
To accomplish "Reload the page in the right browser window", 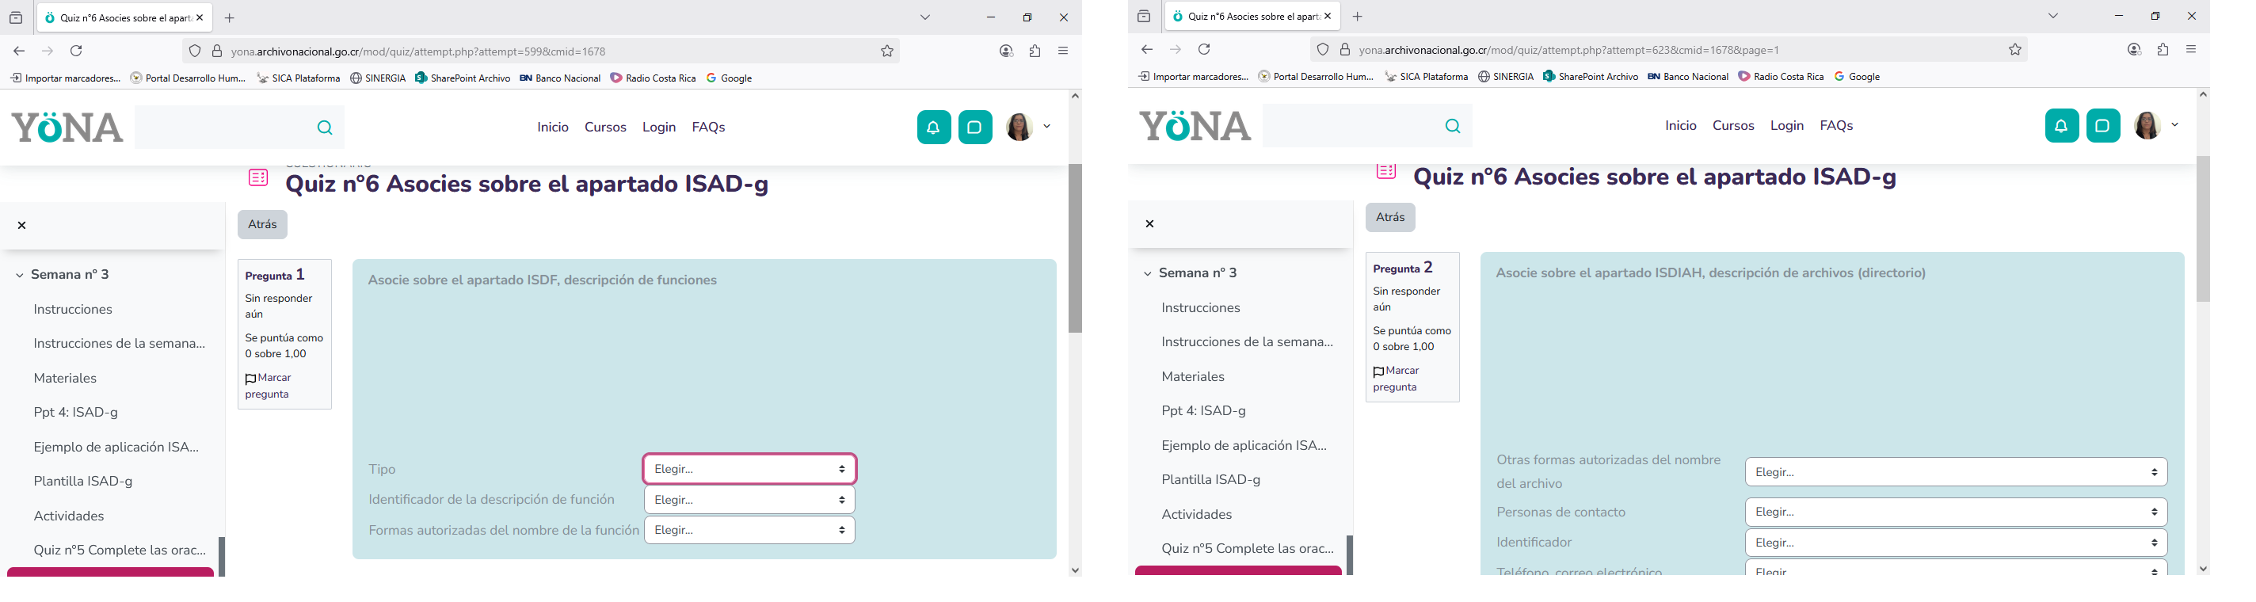I will click(1204, 50).
